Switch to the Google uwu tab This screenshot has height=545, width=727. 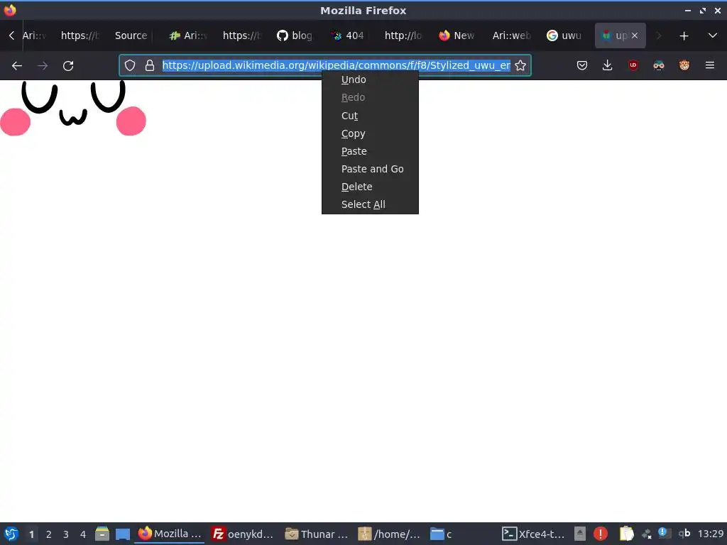click(564, 35)
